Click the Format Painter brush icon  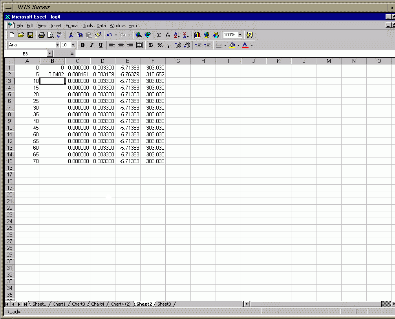click(x=98, y=35)
